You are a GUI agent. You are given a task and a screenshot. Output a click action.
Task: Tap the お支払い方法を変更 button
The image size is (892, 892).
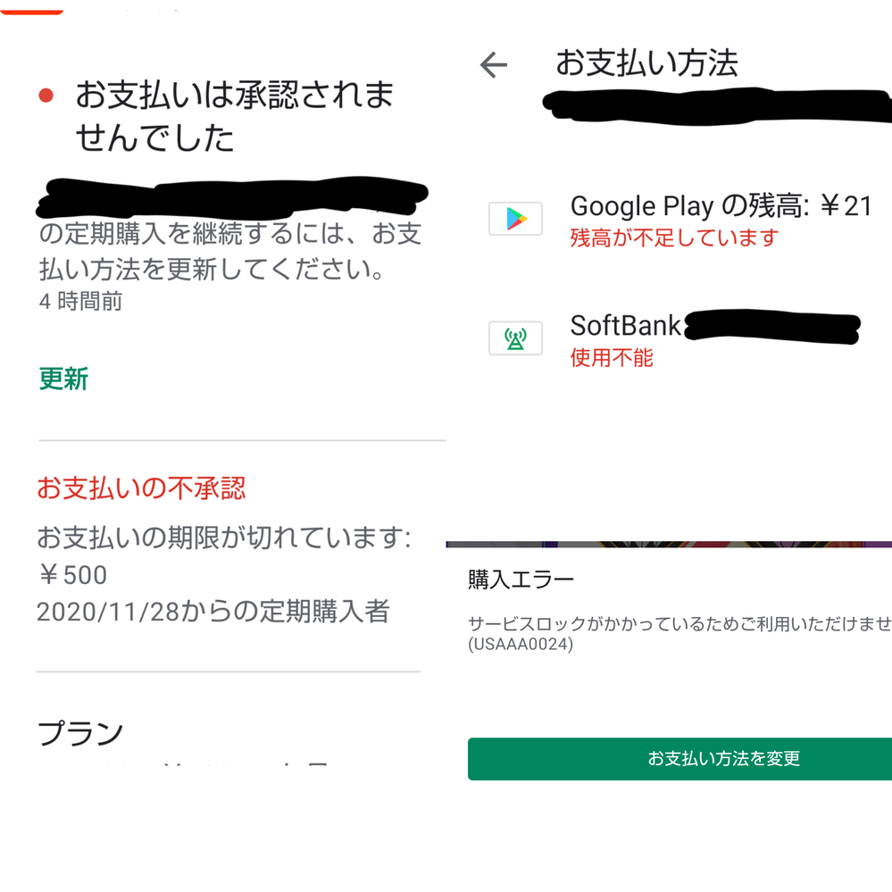[679, 758]
